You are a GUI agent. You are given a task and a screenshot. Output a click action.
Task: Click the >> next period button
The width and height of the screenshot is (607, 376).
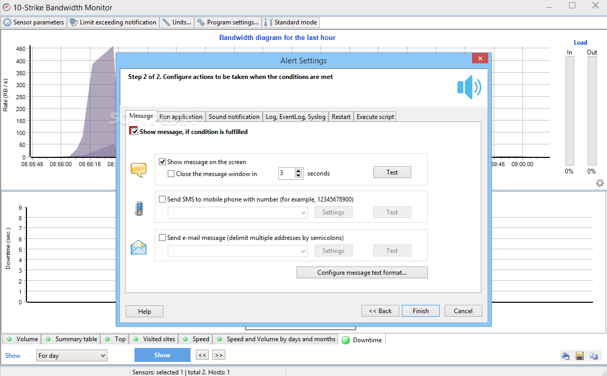219,355
